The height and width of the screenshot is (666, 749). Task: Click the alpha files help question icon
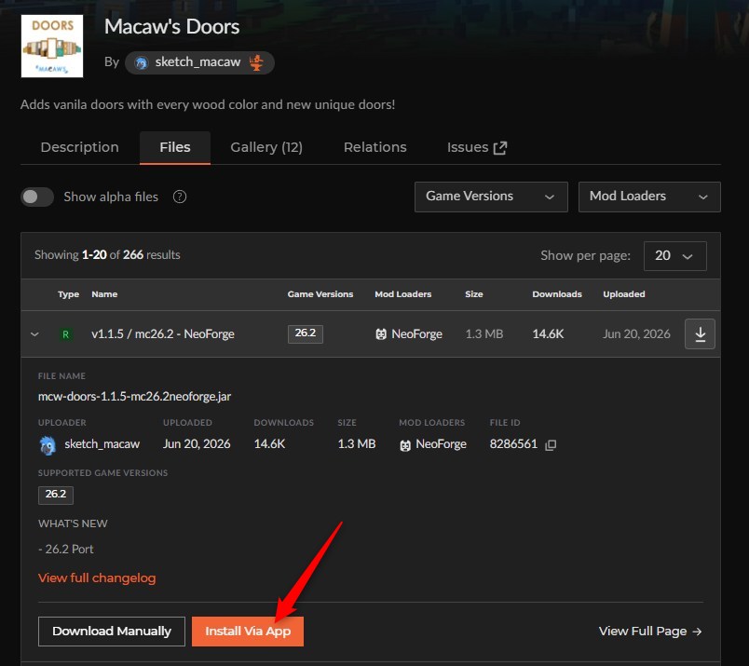click(180, 197)
